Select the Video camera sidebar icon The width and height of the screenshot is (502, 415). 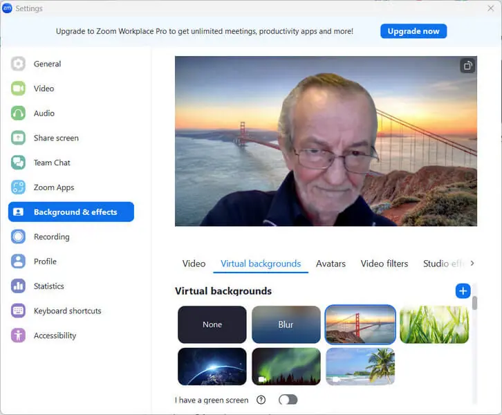coord(18,89)
